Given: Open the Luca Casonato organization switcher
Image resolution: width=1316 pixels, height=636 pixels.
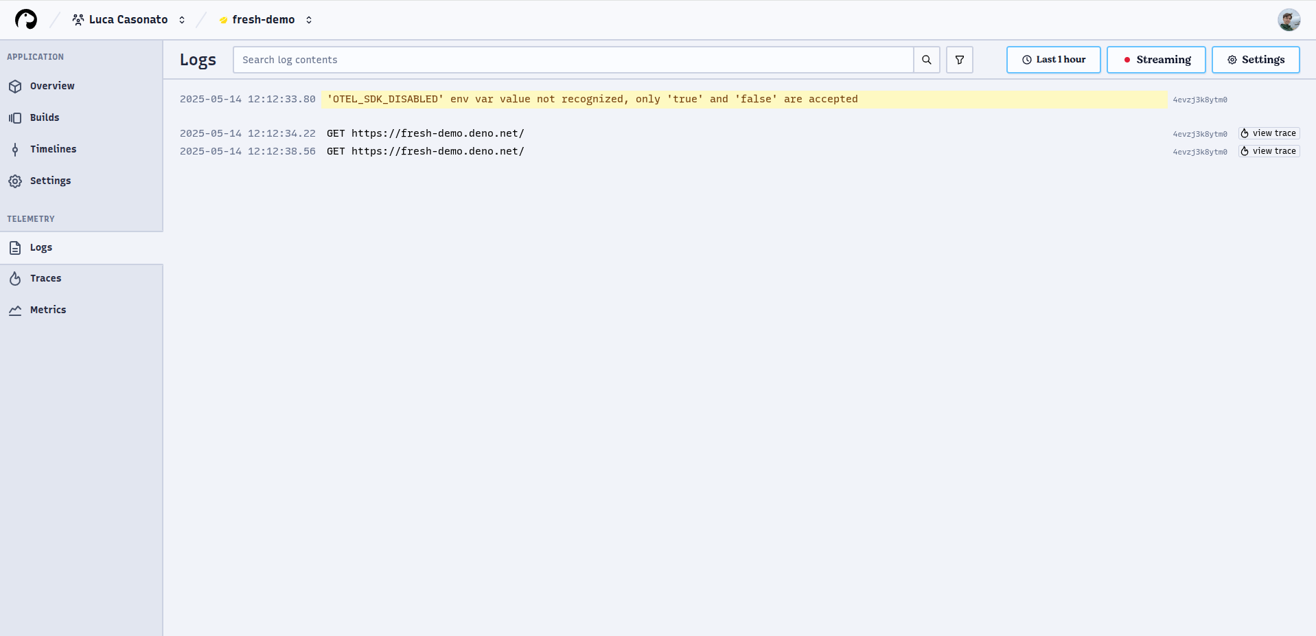Looking at the screenshot, I should tap(128, 19).
